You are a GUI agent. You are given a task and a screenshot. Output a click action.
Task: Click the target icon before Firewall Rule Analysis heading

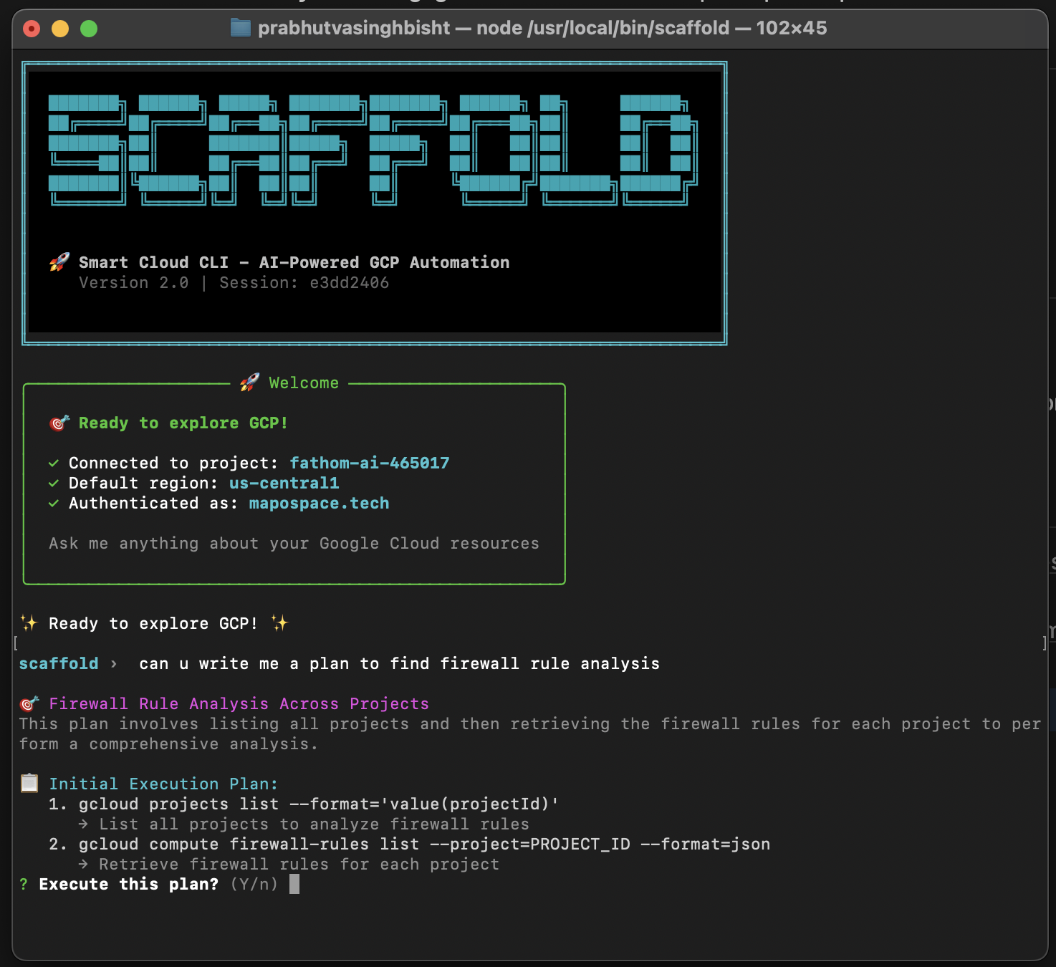click(x=29, y=703)
